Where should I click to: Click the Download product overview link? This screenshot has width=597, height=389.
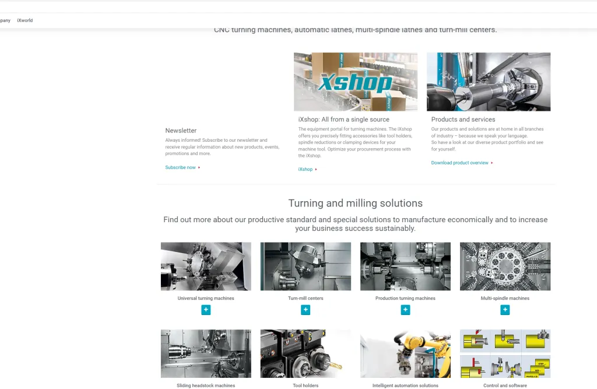[459, 163]
